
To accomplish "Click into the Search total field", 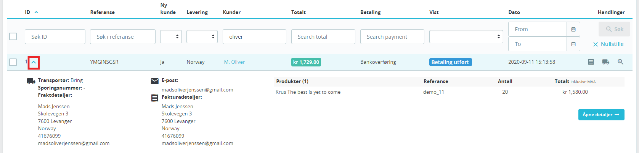I will click(x=323, y=36).
